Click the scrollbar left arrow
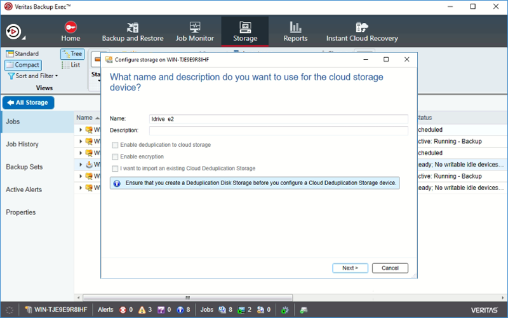 coord(78,298)
